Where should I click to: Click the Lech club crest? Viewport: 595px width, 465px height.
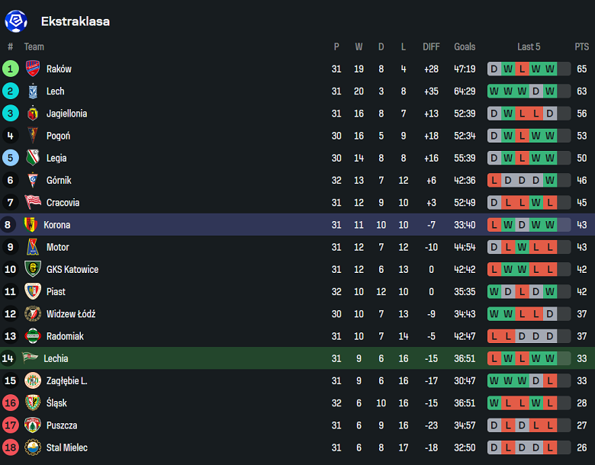(32, 91)
